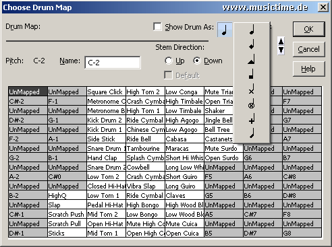Select the Up stem direction
The width and height of the screenshot is (332, 247).
pos(169,61)
